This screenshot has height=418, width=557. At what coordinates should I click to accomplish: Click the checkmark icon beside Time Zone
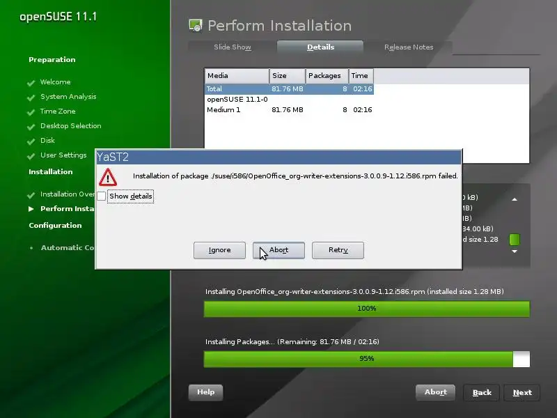coord(31,112)
